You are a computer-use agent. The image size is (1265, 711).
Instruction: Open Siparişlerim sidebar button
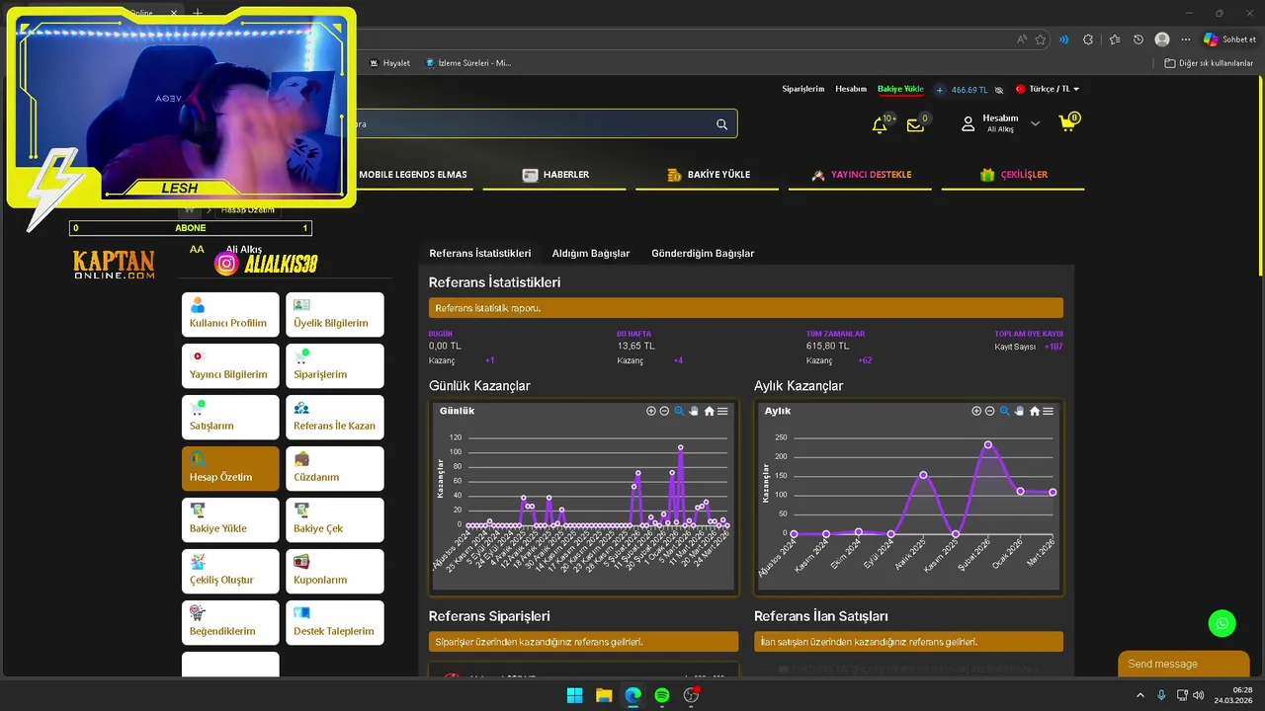pos(335,365)
